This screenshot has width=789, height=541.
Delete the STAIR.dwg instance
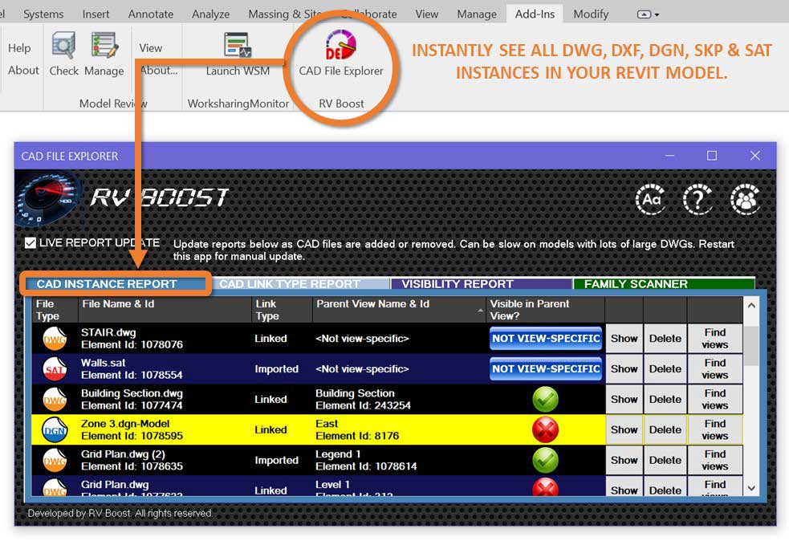665,339
